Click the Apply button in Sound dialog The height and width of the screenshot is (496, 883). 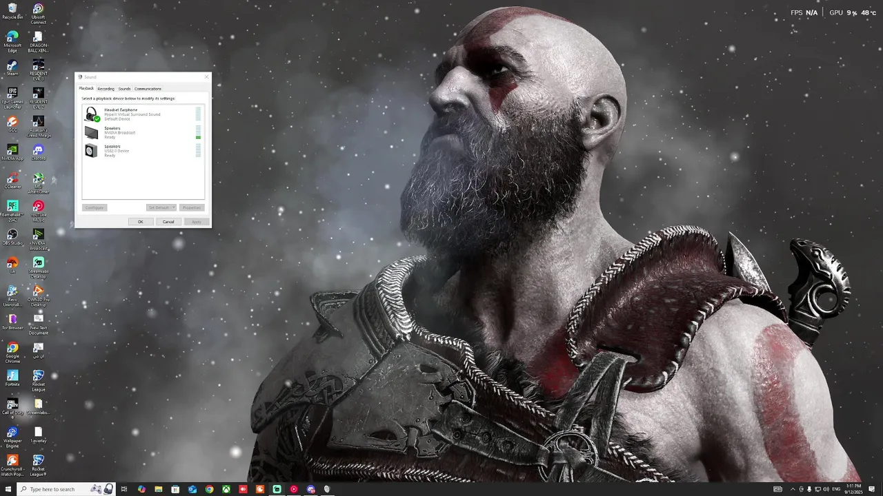[197, 222]
